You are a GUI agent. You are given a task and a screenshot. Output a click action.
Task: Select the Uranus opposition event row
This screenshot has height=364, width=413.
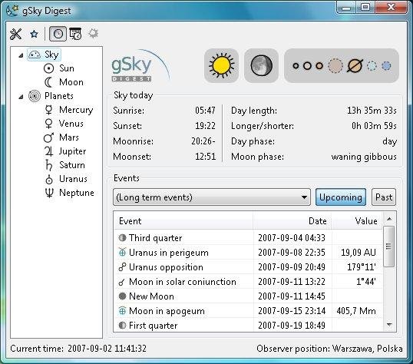(x=248, y=267)
